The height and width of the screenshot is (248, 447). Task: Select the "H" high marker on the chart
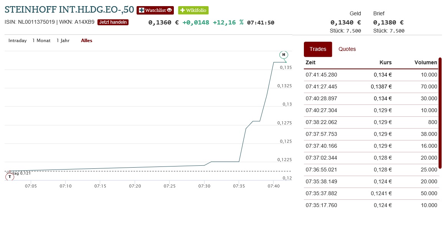point(284,55)
